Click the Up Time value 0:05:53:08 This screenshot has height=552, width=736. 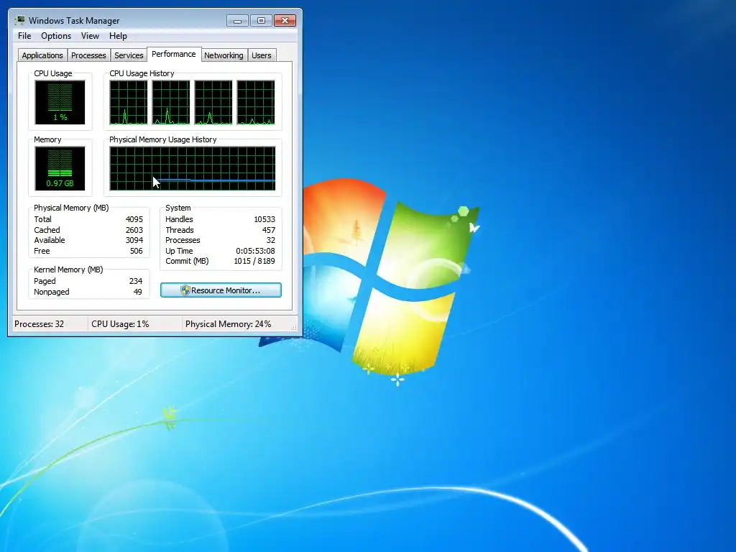255,251
